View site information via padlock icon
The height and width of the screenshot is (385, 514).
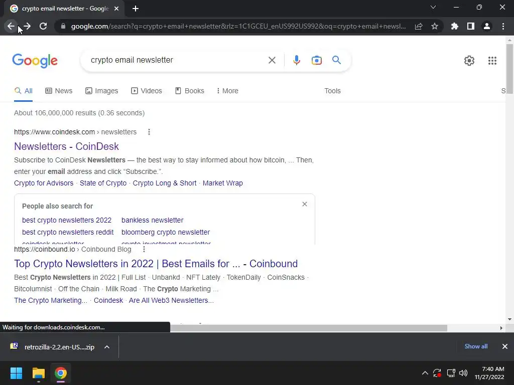pyautogui.click(x=63, y=26)
